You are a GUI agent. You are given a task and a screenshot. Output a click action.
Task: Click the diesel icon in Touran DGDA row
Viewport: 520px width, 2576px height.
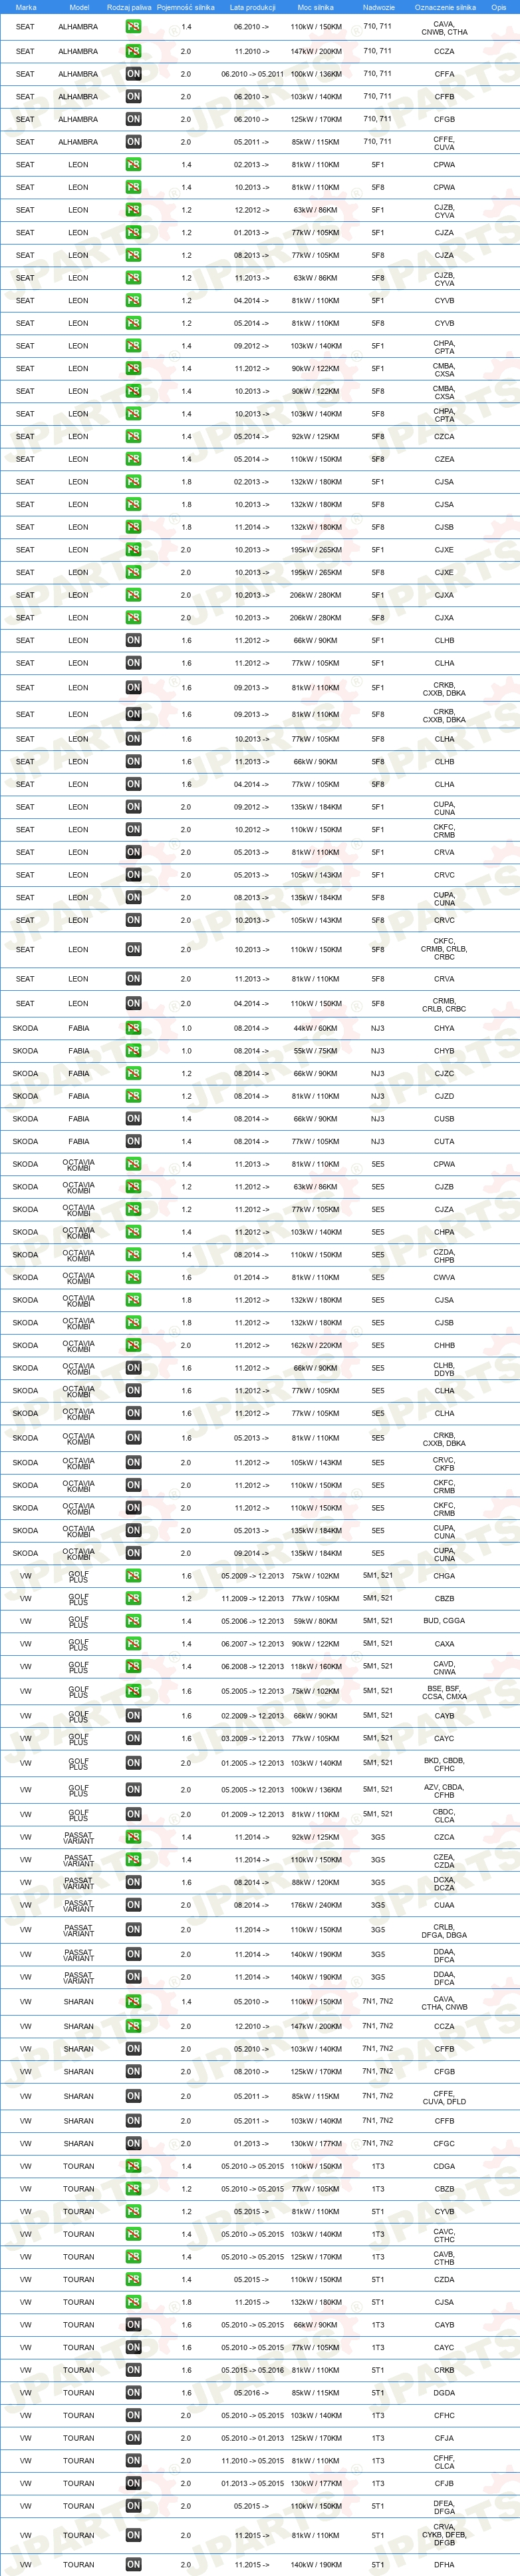pyautogui.click(x=133, y=2392)
